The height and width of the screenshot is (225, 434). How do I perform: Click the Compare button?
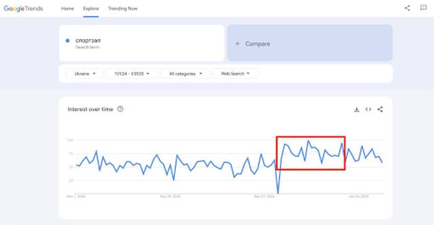click(x=310, y=43)
